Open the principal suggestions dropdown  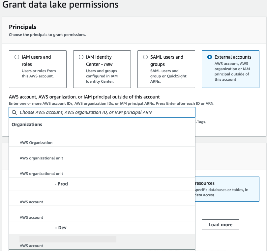(99, 112)
